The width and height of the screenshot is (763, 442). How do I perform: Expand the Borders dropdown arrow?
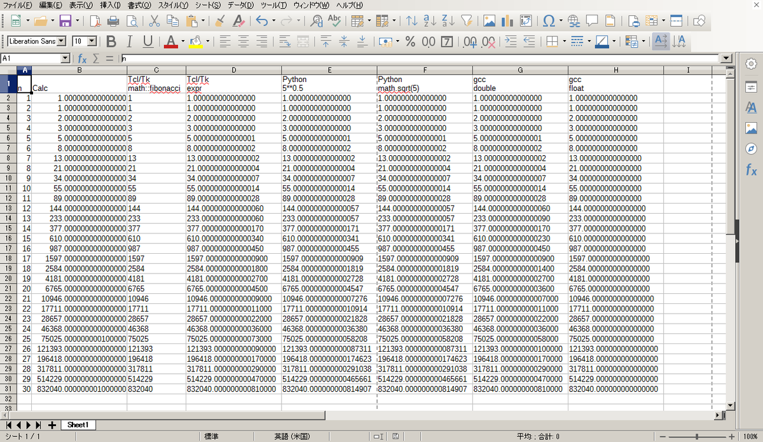[564, 42]
